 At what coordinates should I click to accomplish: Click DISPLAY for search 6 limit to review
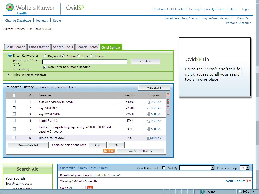point(154,138)
